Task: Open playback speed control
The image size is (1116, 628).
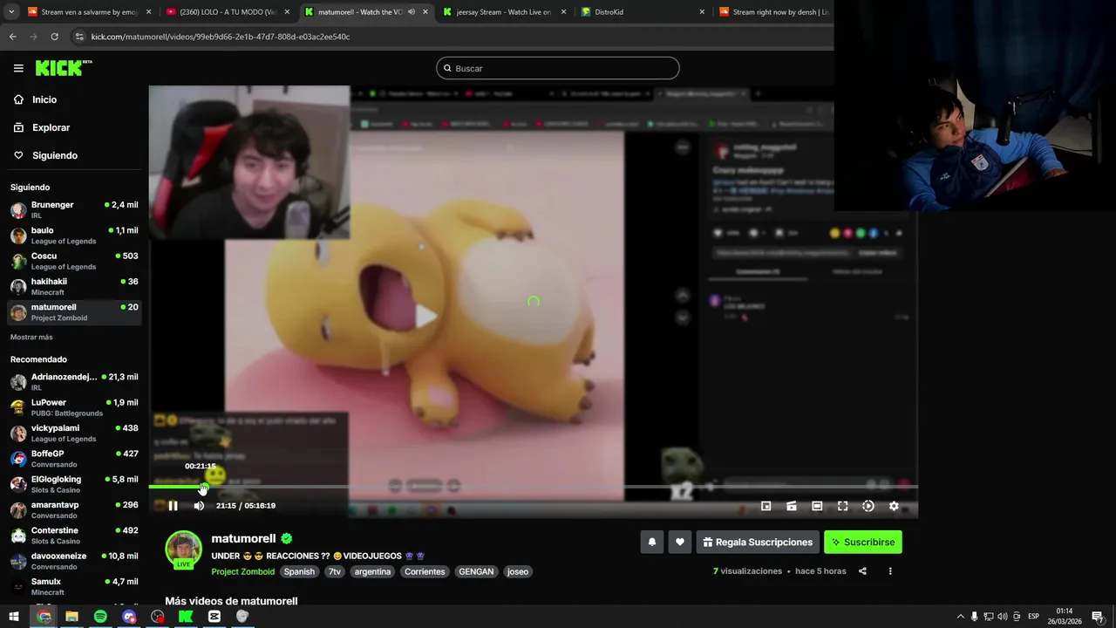Action: (868, 506)
